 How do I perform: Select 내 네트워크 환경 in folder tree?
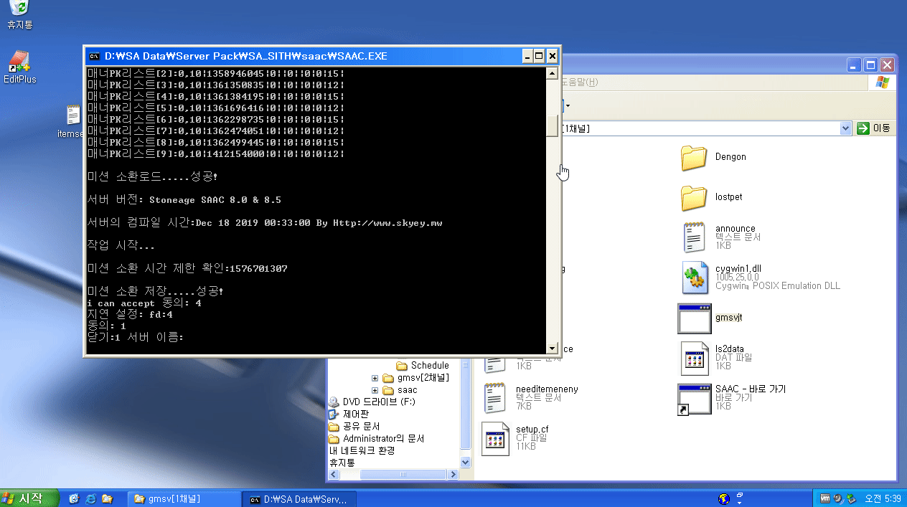pyautogui.click(x=362, y=450)
